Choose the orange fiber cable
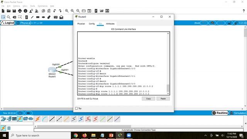Screen dimensions: 247x139 click(66, 119)
